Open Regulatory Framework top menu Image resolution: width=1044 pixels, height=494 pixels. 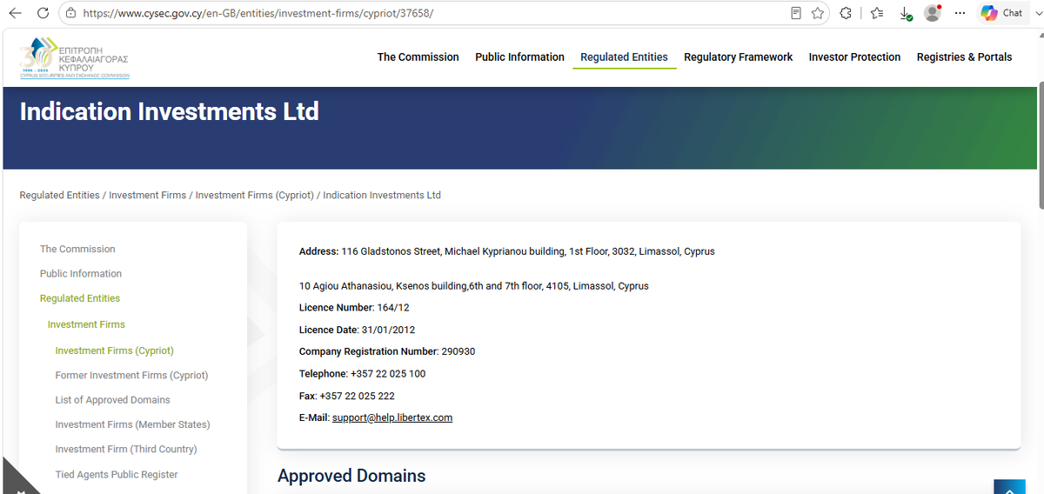point(738,57)
